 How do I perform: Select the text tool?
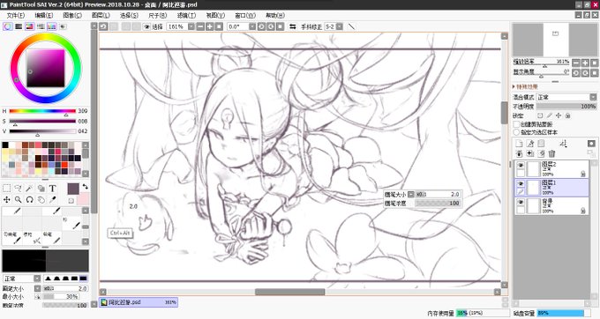click(52, 189)
